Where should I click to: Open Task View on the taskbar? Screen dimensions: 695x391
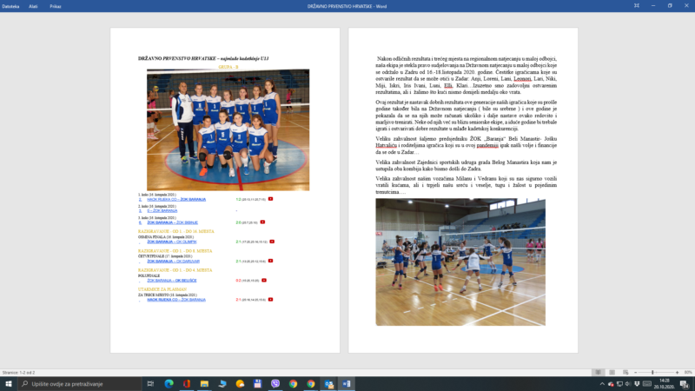(150, 383)
